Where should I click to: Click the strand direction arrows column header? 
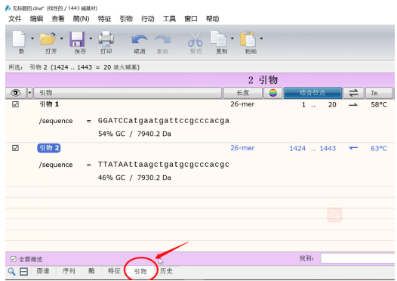[353, 93]
